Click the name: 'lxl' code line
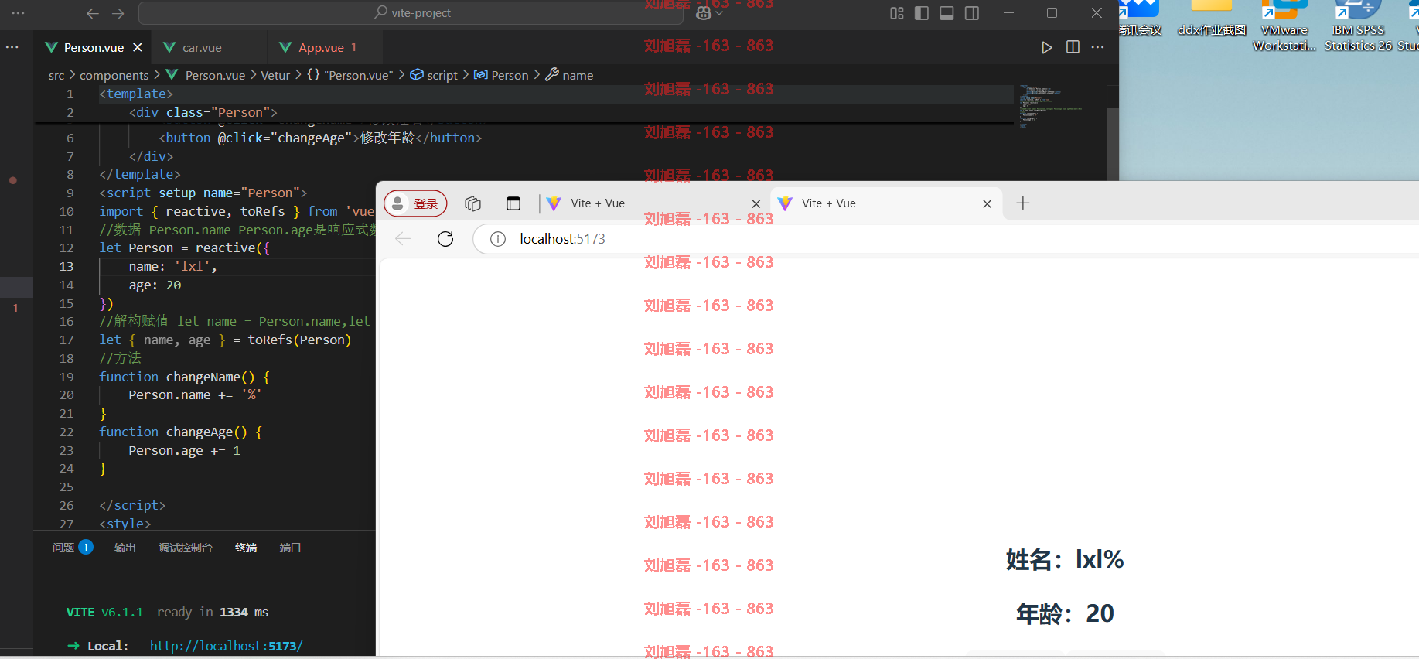This screenshot has height=659, width=1419. point(173,266)
